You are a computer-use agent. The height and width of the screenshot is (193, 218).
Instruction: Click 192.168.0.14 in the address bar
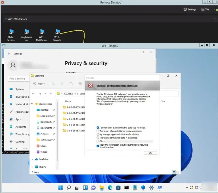pyautogui.click(x=70, y=94)
